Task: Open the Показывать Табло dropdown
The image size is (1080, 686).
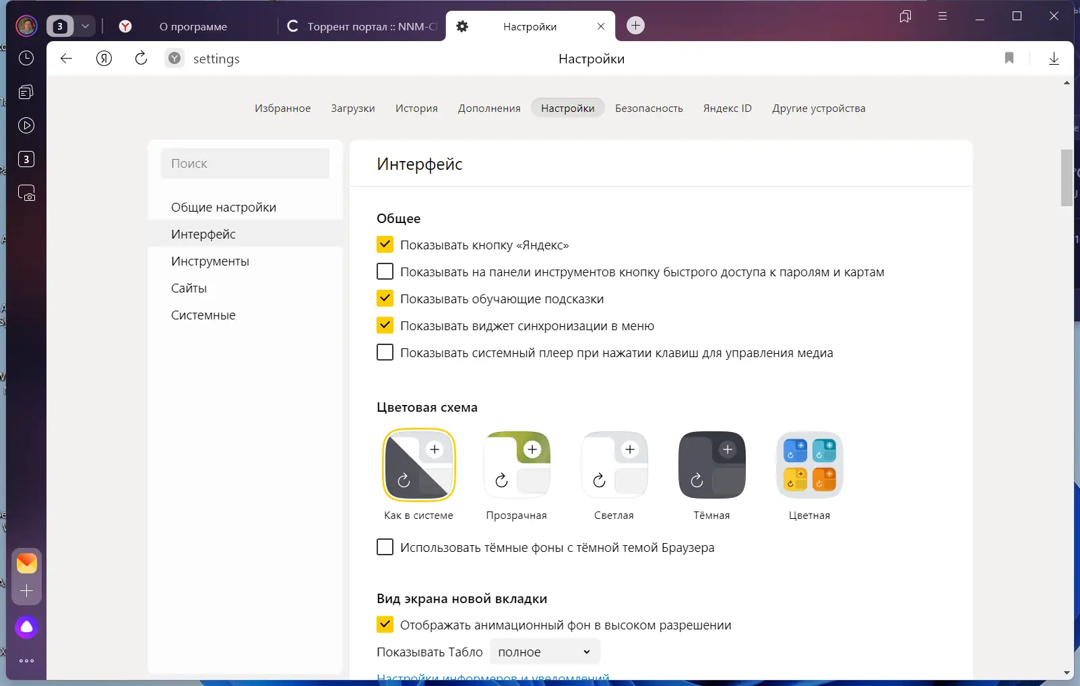Action: (x=544, y=652)
